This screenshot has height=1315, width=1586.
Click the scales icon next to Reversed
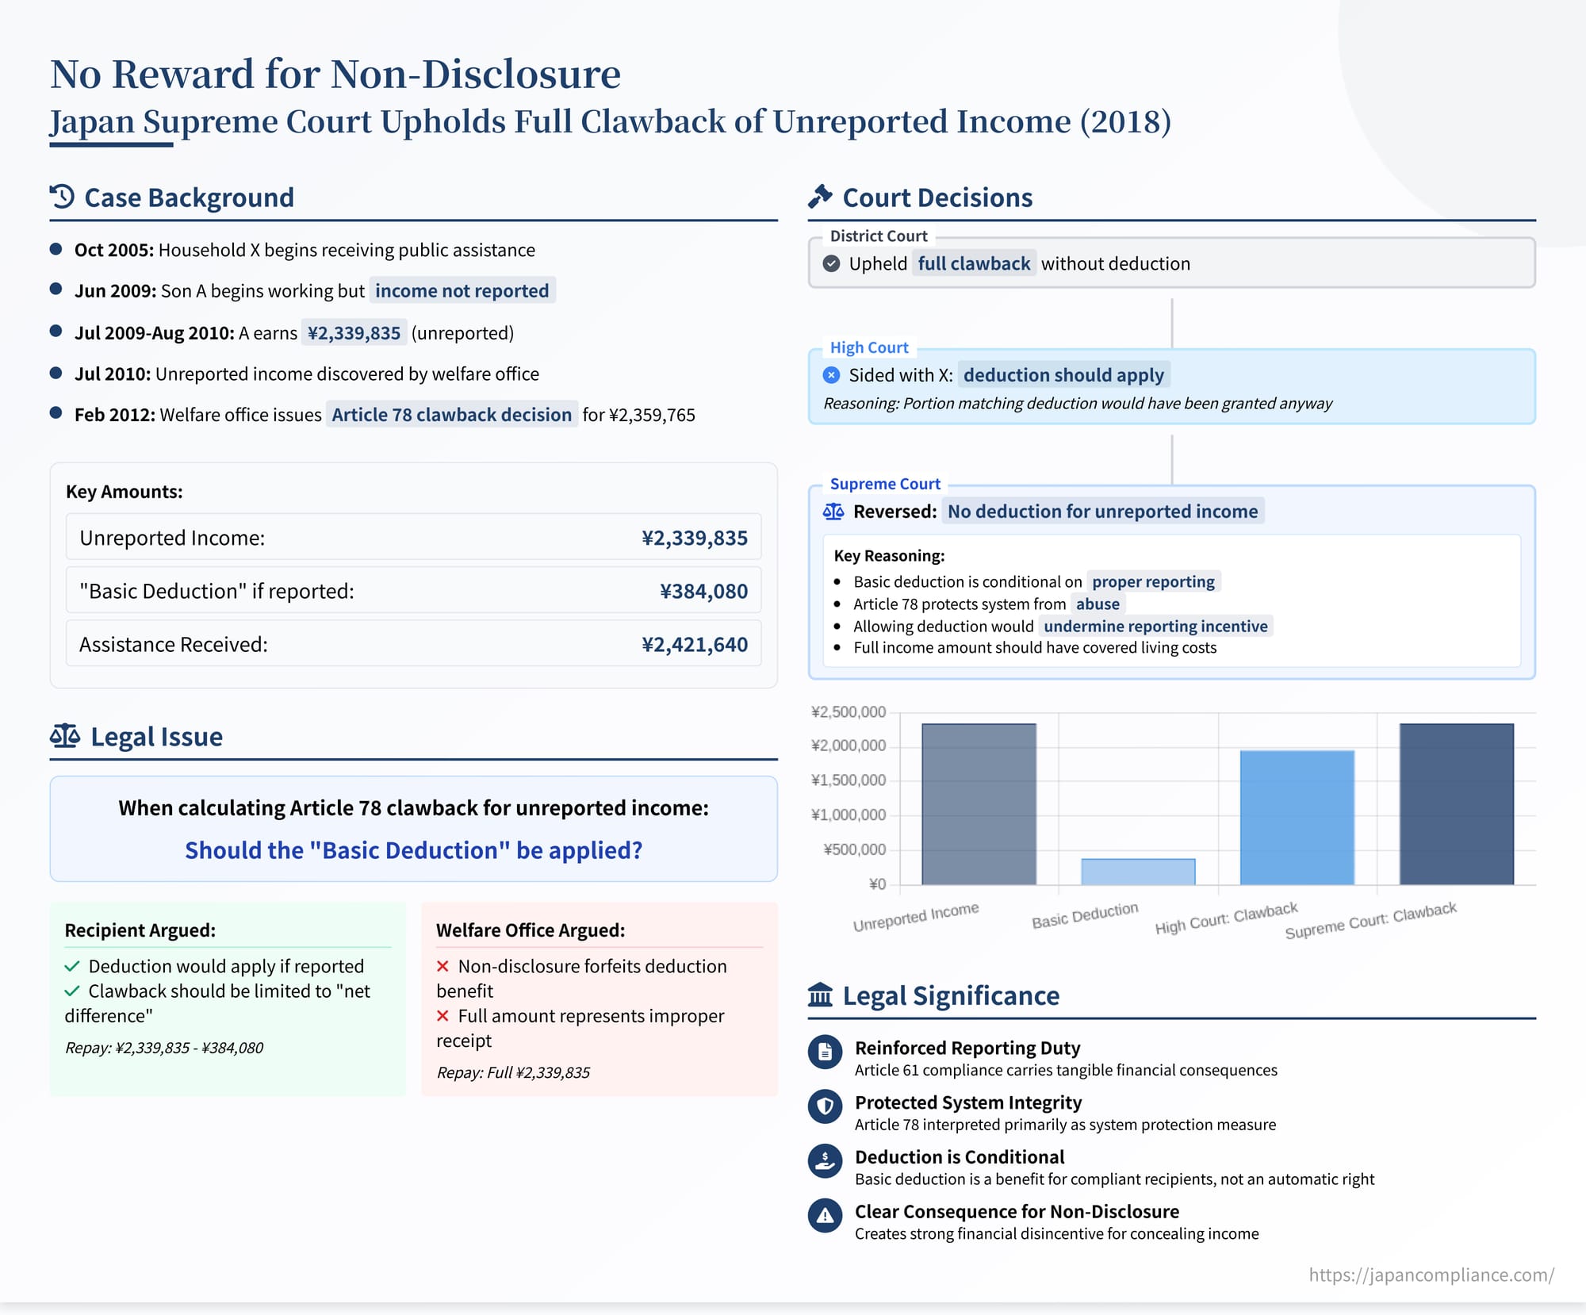pyautogui.click(x=833, y=512)
